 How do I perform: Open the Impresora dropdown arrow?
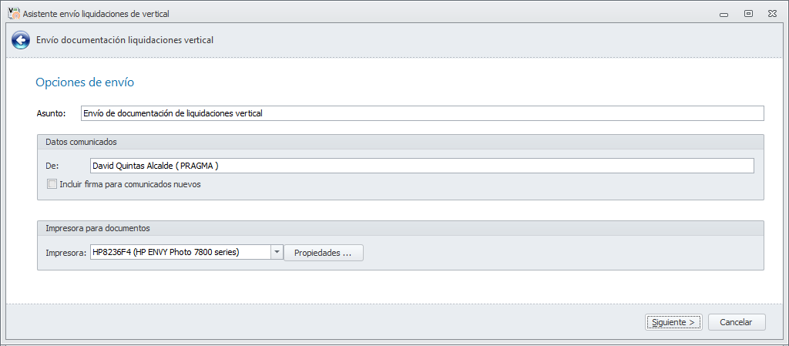[277, 252]
